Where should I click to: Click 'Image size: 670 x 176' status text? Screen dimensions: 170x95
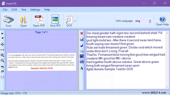14,93
